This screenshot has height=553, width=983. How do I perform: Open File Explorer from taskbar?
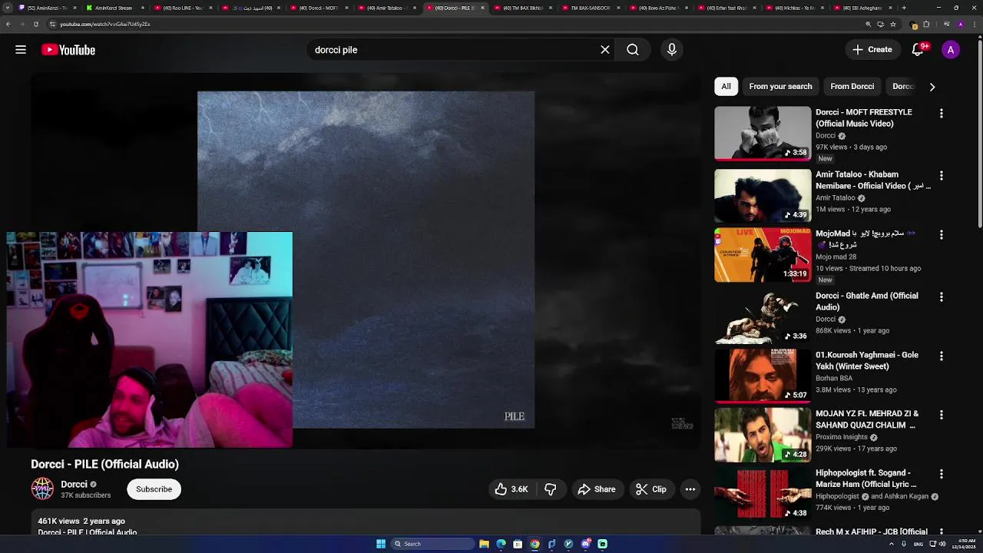click(x=484, y=544)
